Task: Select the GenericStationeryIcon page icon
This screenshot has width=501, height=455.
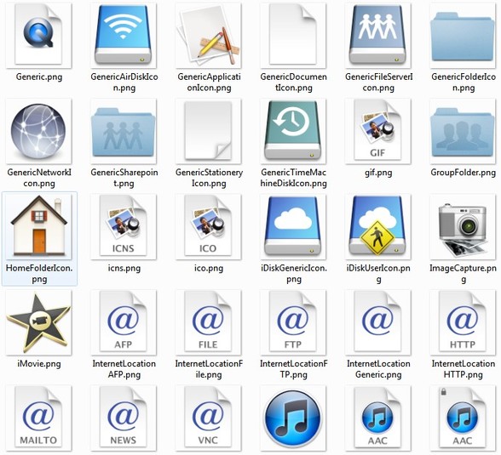Action: tap(208, 131)
